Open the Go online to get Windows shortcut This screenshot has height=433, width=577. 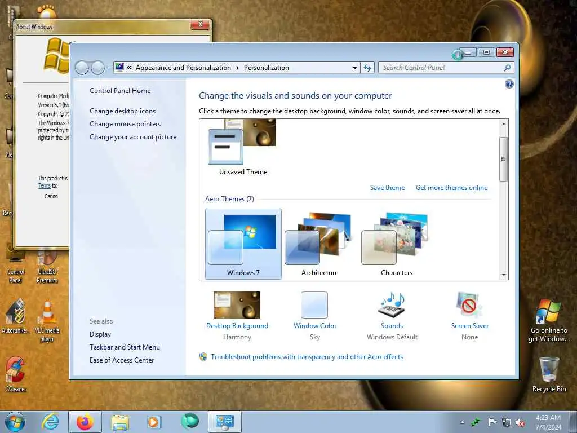coord(549,320)
